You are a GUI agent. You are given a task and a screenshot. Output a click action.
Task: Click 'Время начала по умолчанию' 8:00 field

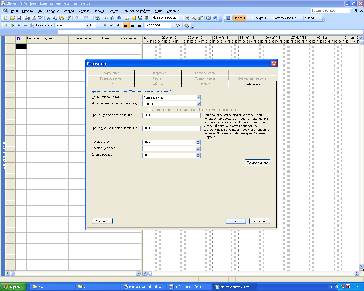coord(171,115)
